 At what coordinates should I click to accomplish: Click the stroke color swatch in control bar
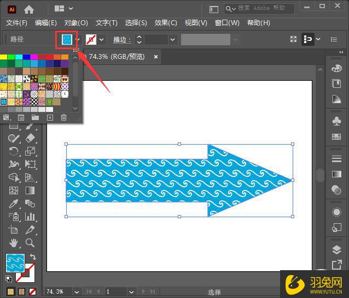91,39
